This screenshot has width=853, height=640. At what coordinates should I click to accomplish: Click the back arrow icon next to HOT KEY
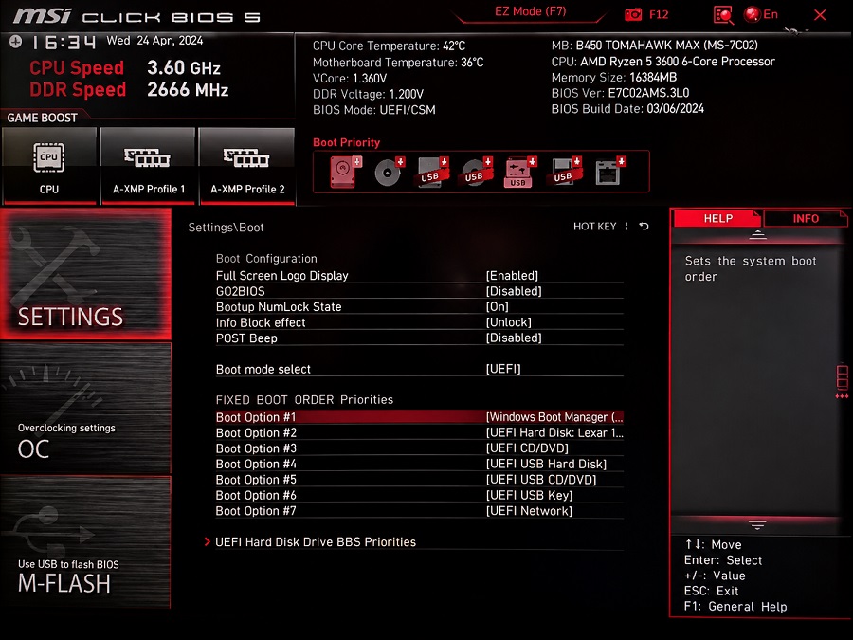point(644,227)
